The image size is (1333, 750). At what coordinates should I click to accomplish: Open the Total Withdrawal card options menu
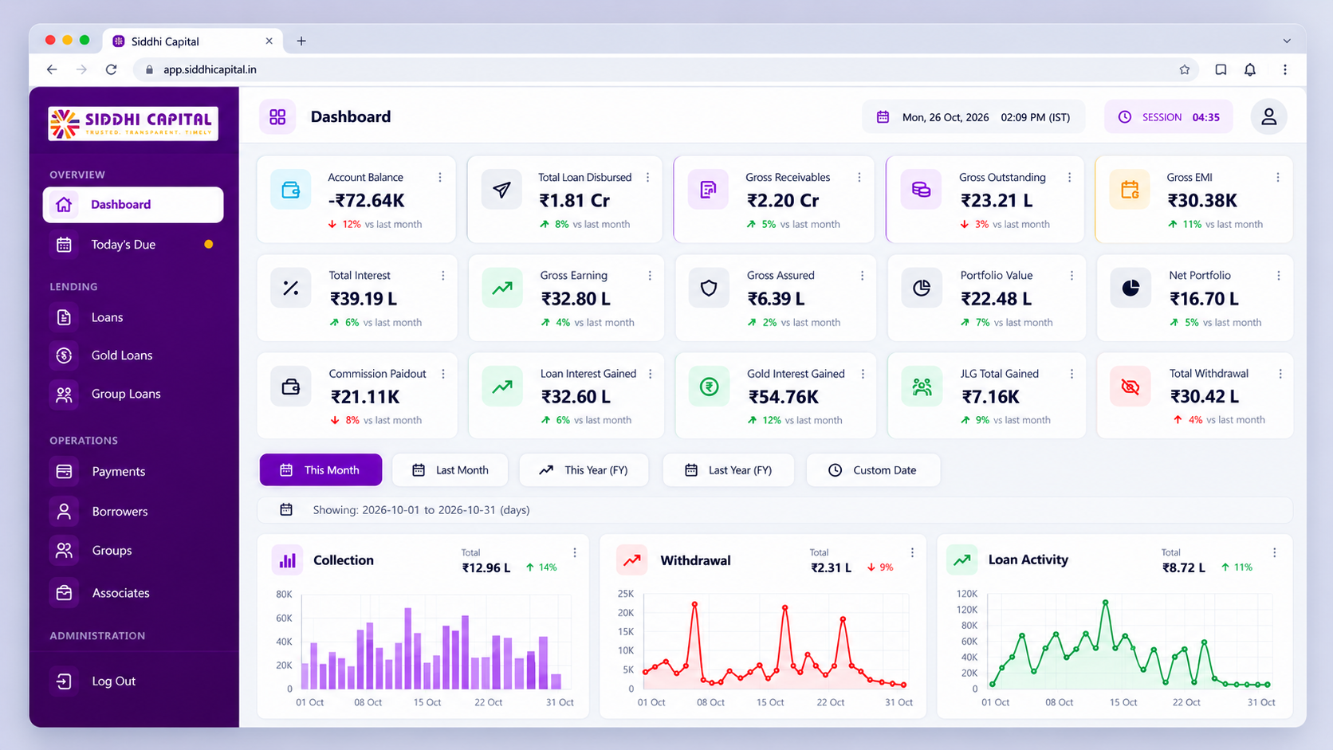point(1280,374)
